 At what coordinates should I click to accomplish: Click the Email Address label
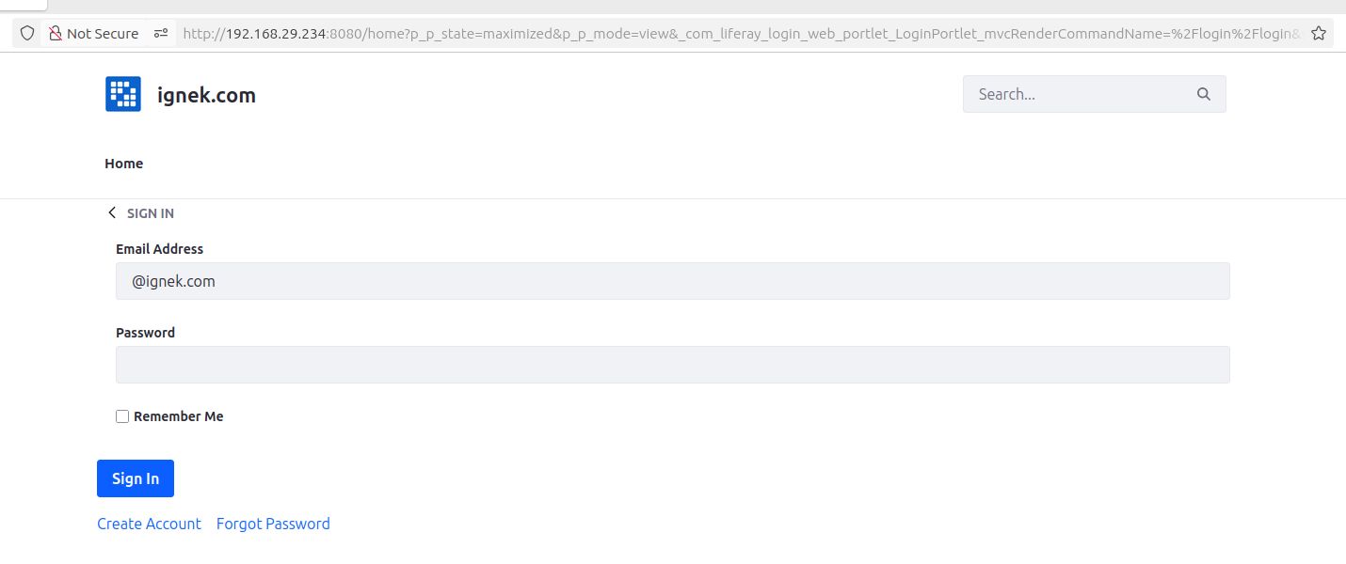(x=159, y=249)
